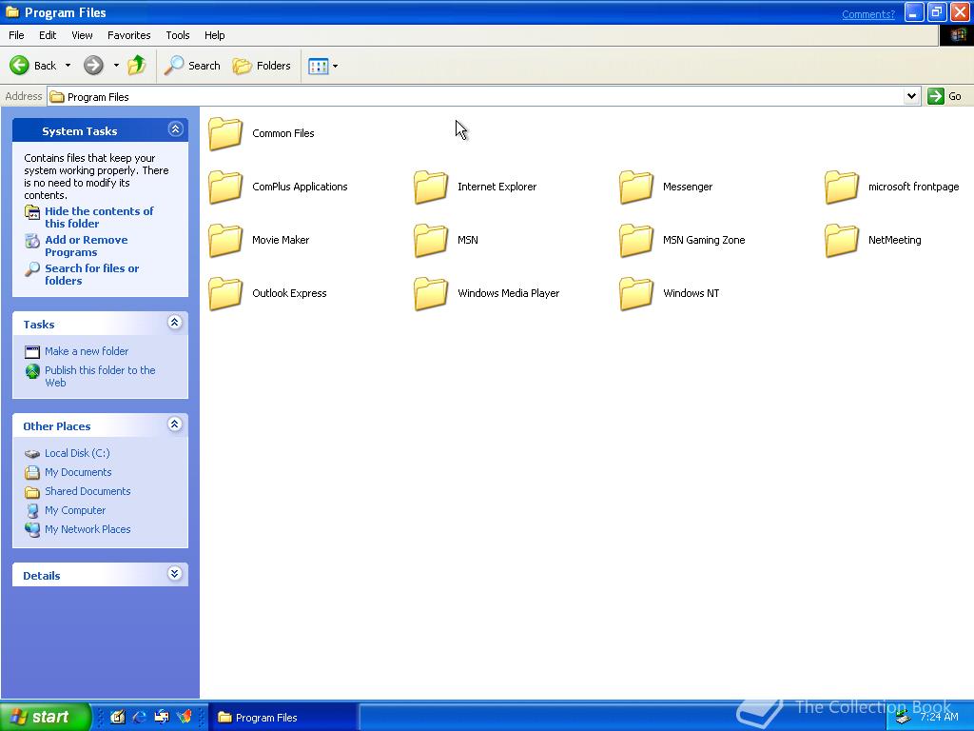The width and height of the screenshot is (974, 731).
Task: Open the Start menu
Action: pos(45,717)
